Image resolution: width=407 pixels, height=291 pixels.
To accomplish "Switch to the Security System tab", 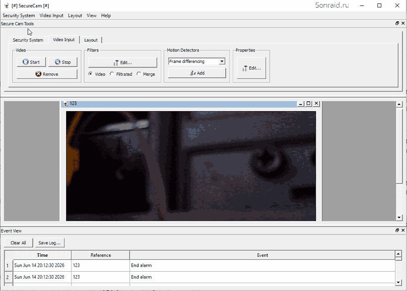I will [x=28, y=40].
